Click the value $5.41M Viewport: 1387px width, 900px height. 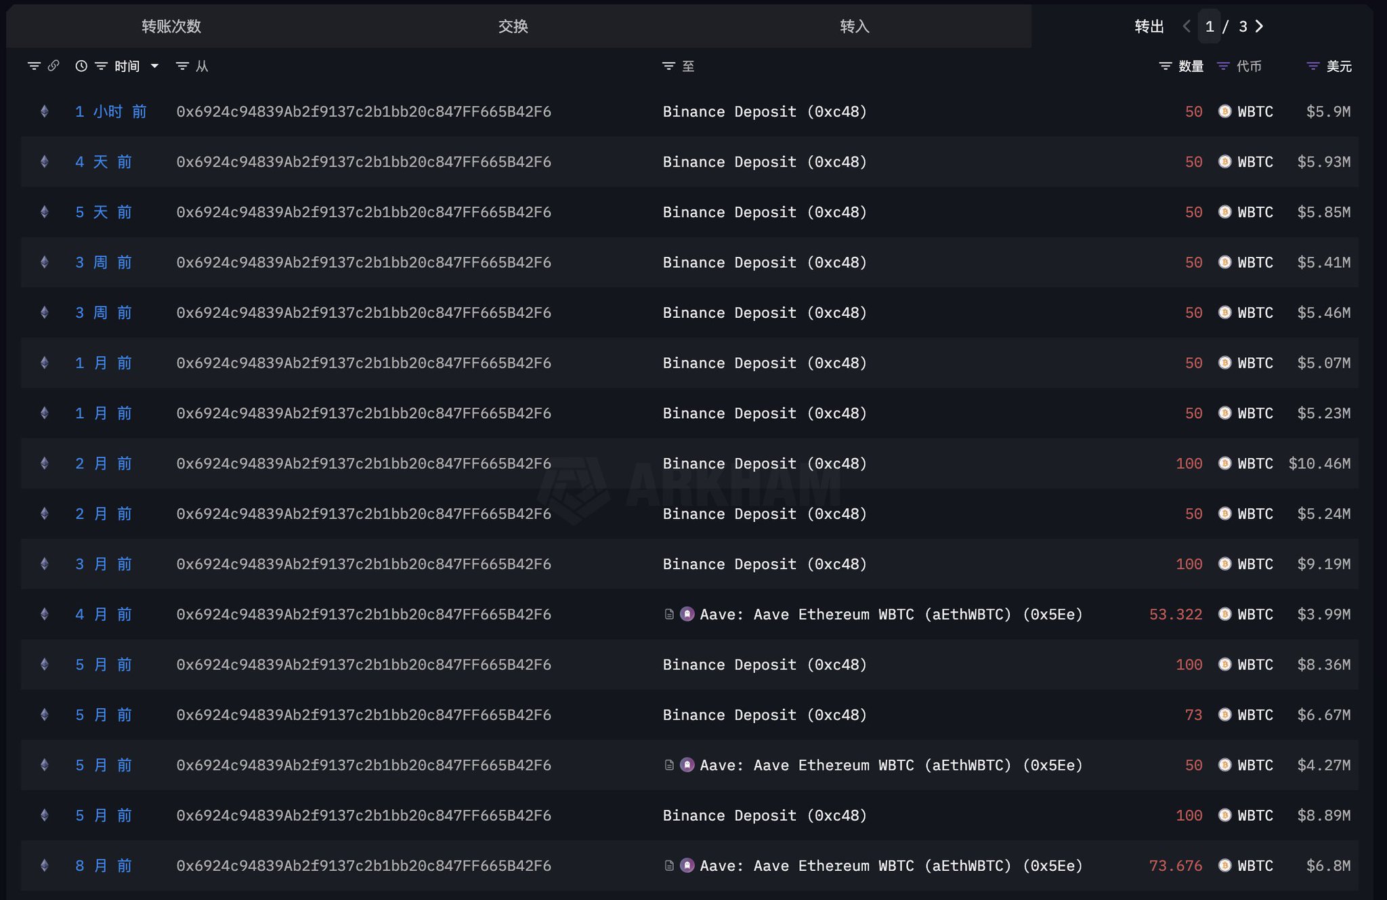(x=1323, y=263)
